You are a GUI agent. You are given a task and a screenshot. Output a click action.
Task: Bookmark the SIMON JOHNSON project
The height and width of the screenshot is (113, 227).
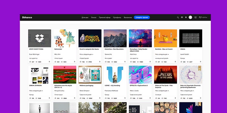click(49, 98)
